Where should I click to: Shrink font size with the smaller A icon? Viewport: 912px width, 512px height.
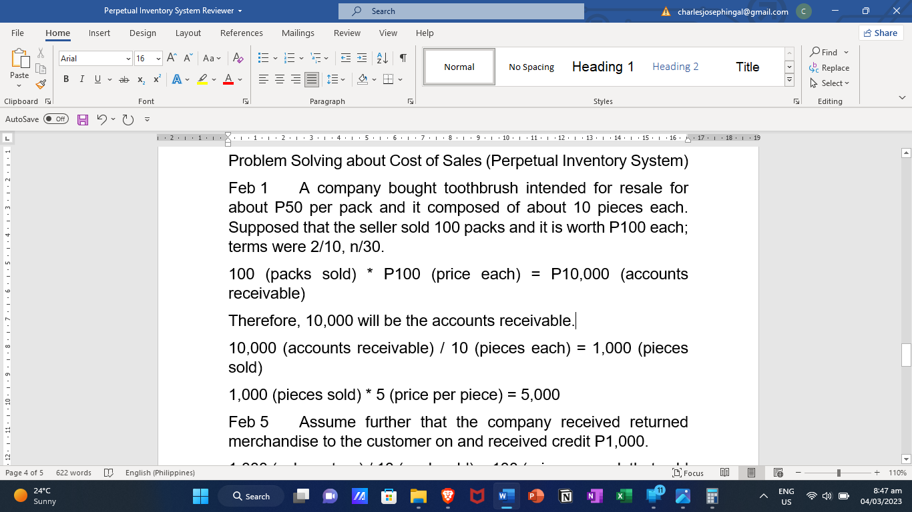(x=188, y=59)
